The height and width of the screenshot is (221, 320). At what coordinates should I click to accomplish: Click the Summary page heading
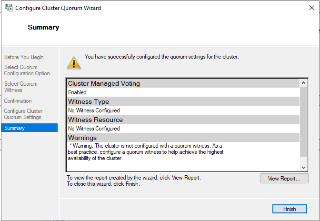click(x=43, y=27)
